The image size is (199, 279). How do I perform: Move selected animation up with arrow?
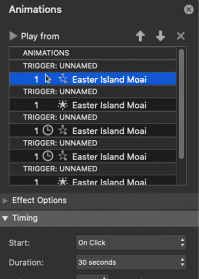pyautogui.click(x=140, y=36)
